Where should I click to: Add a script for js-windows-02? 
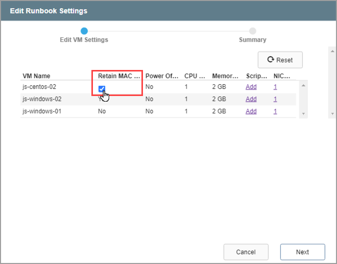point(251,99)
